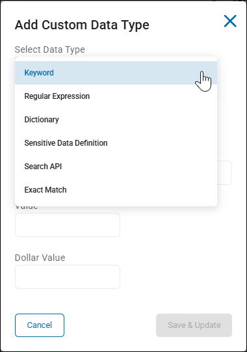Close the Add Custom Data Type dialog
This screenshot has width=247, height=352.
230,21
